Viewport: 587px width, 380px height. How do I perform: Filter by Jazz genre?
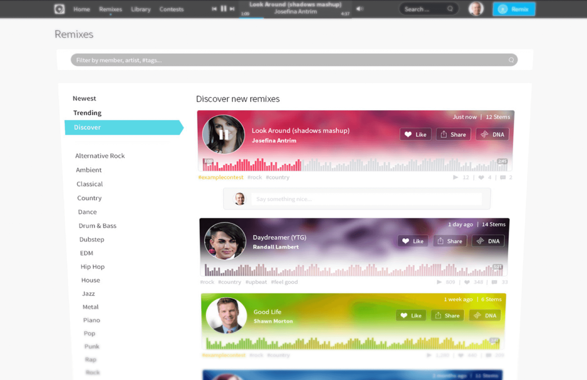(88, 294)
